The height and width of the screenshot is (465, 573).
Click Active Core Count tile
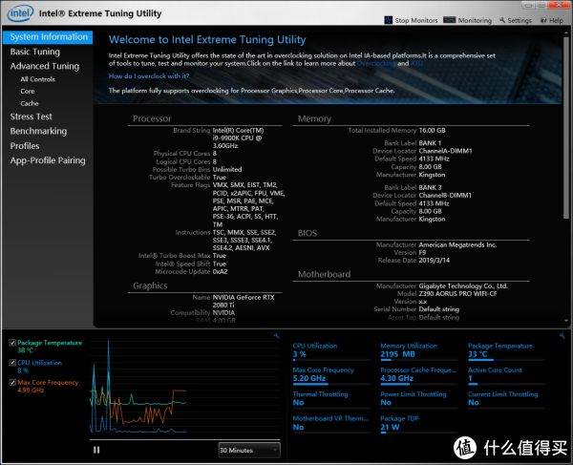(506, 375)
